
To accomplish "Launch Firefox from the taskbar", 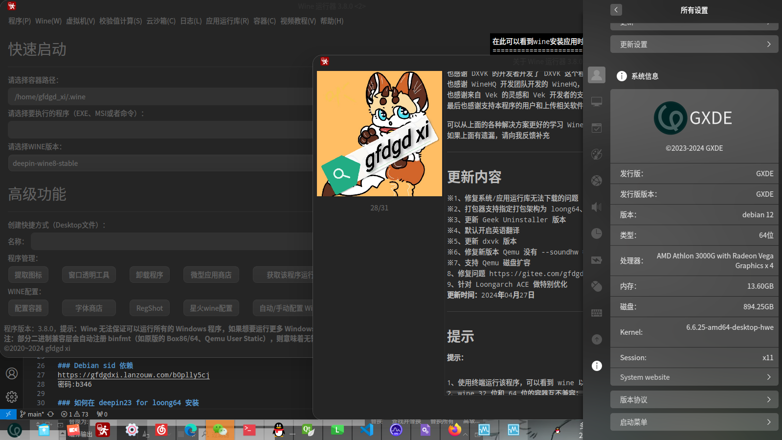I will coord(455,430).
